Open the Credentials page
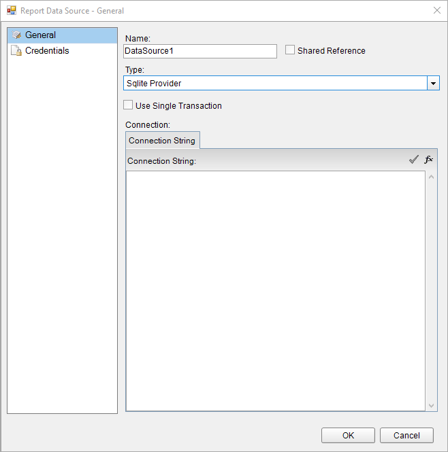The image size is (448, 452). pyautogui.click(x=63, y=51)
